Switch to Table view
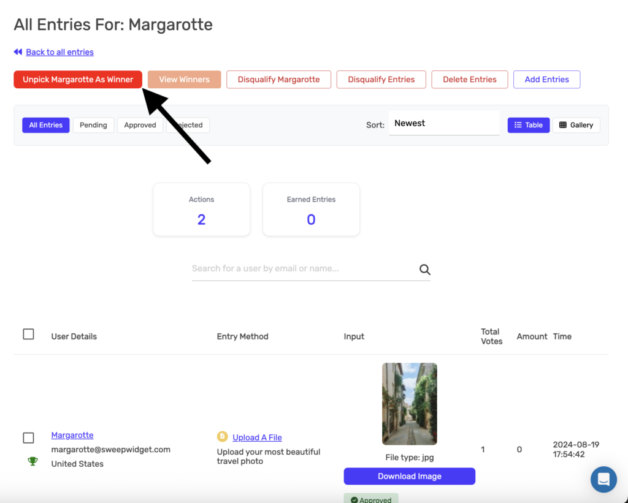The image size is (628, 503). point(528,125)
